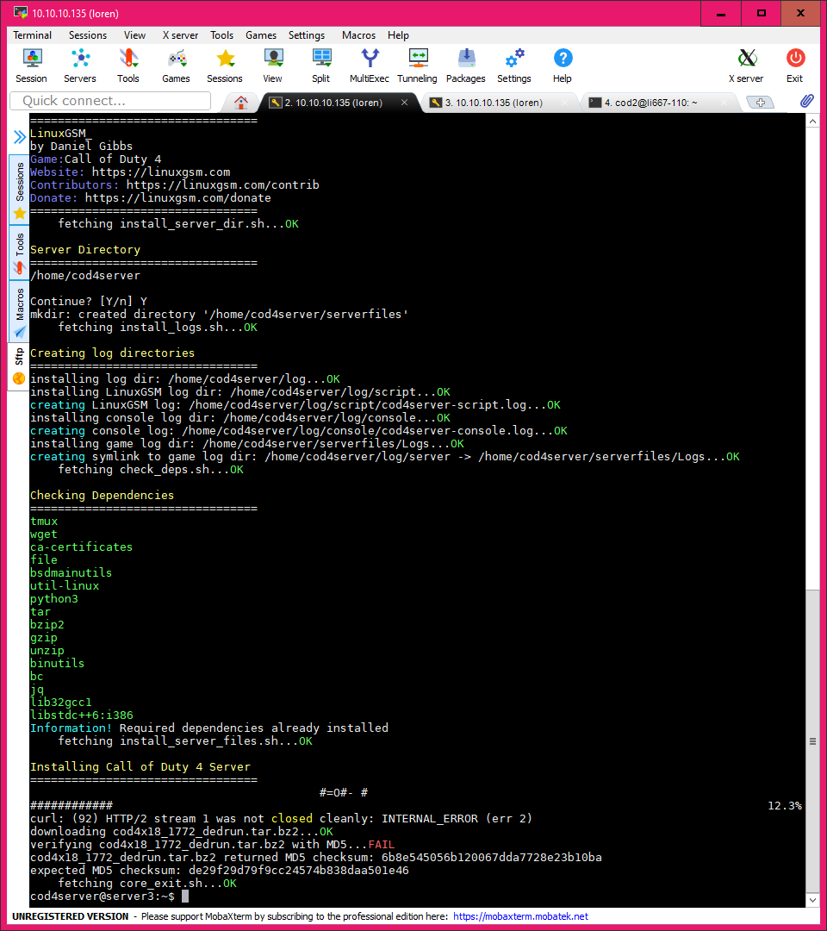Click the Quick connect input field
The width and height of the screenshot is (827, 931).
[109, 101]
